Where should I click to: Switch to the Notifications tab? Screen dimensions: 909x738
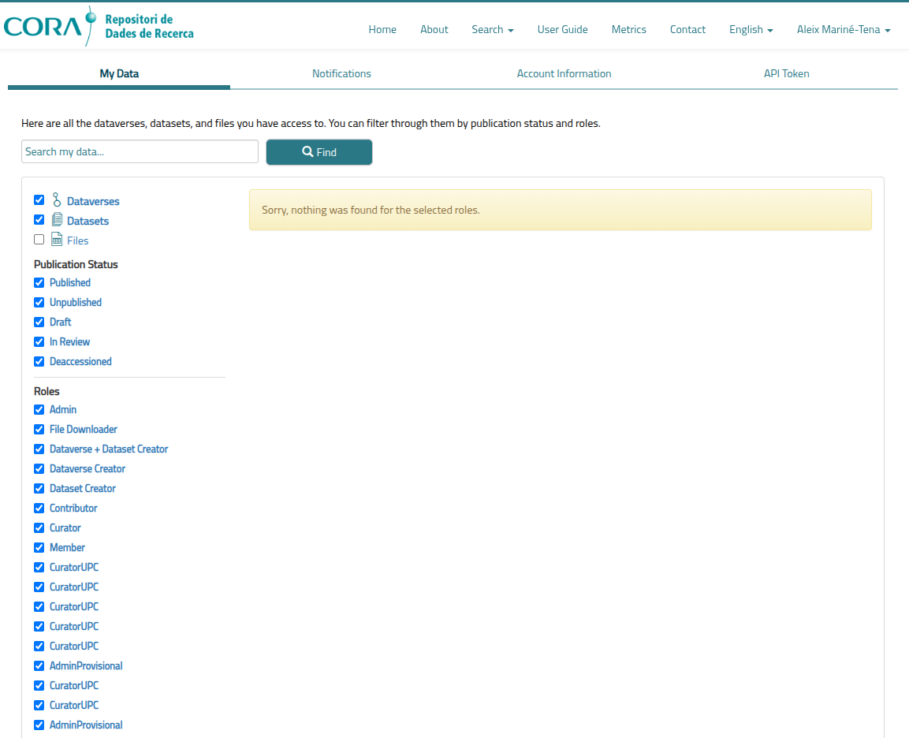tap(341, 73)
